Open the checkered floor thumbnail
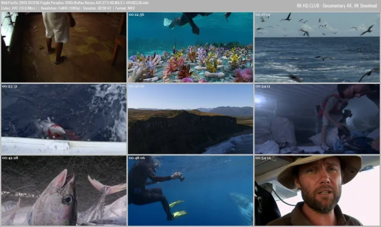 point(64,47)
